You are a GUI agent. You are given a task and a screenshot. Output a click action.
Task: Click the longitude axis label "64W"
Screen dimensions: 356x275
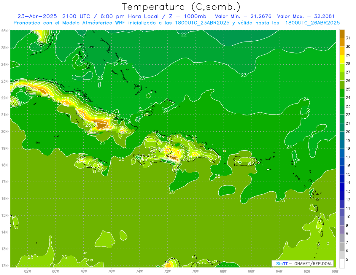[x=279, y=271]
